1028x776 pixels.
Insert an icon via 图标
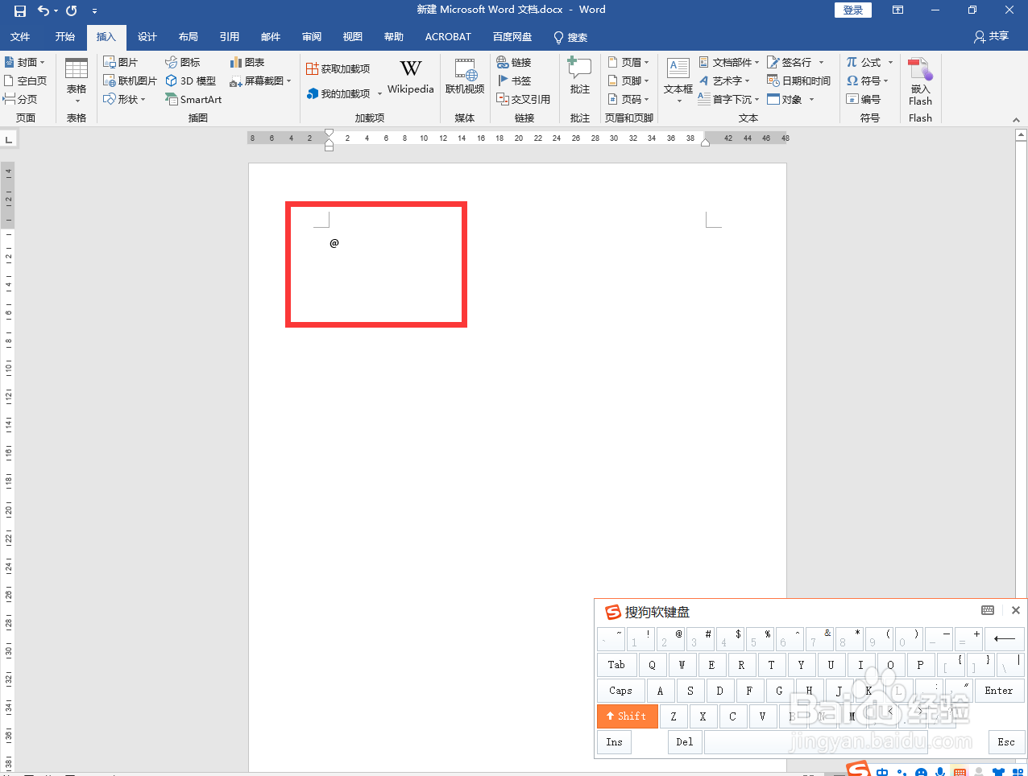(183, 62)
